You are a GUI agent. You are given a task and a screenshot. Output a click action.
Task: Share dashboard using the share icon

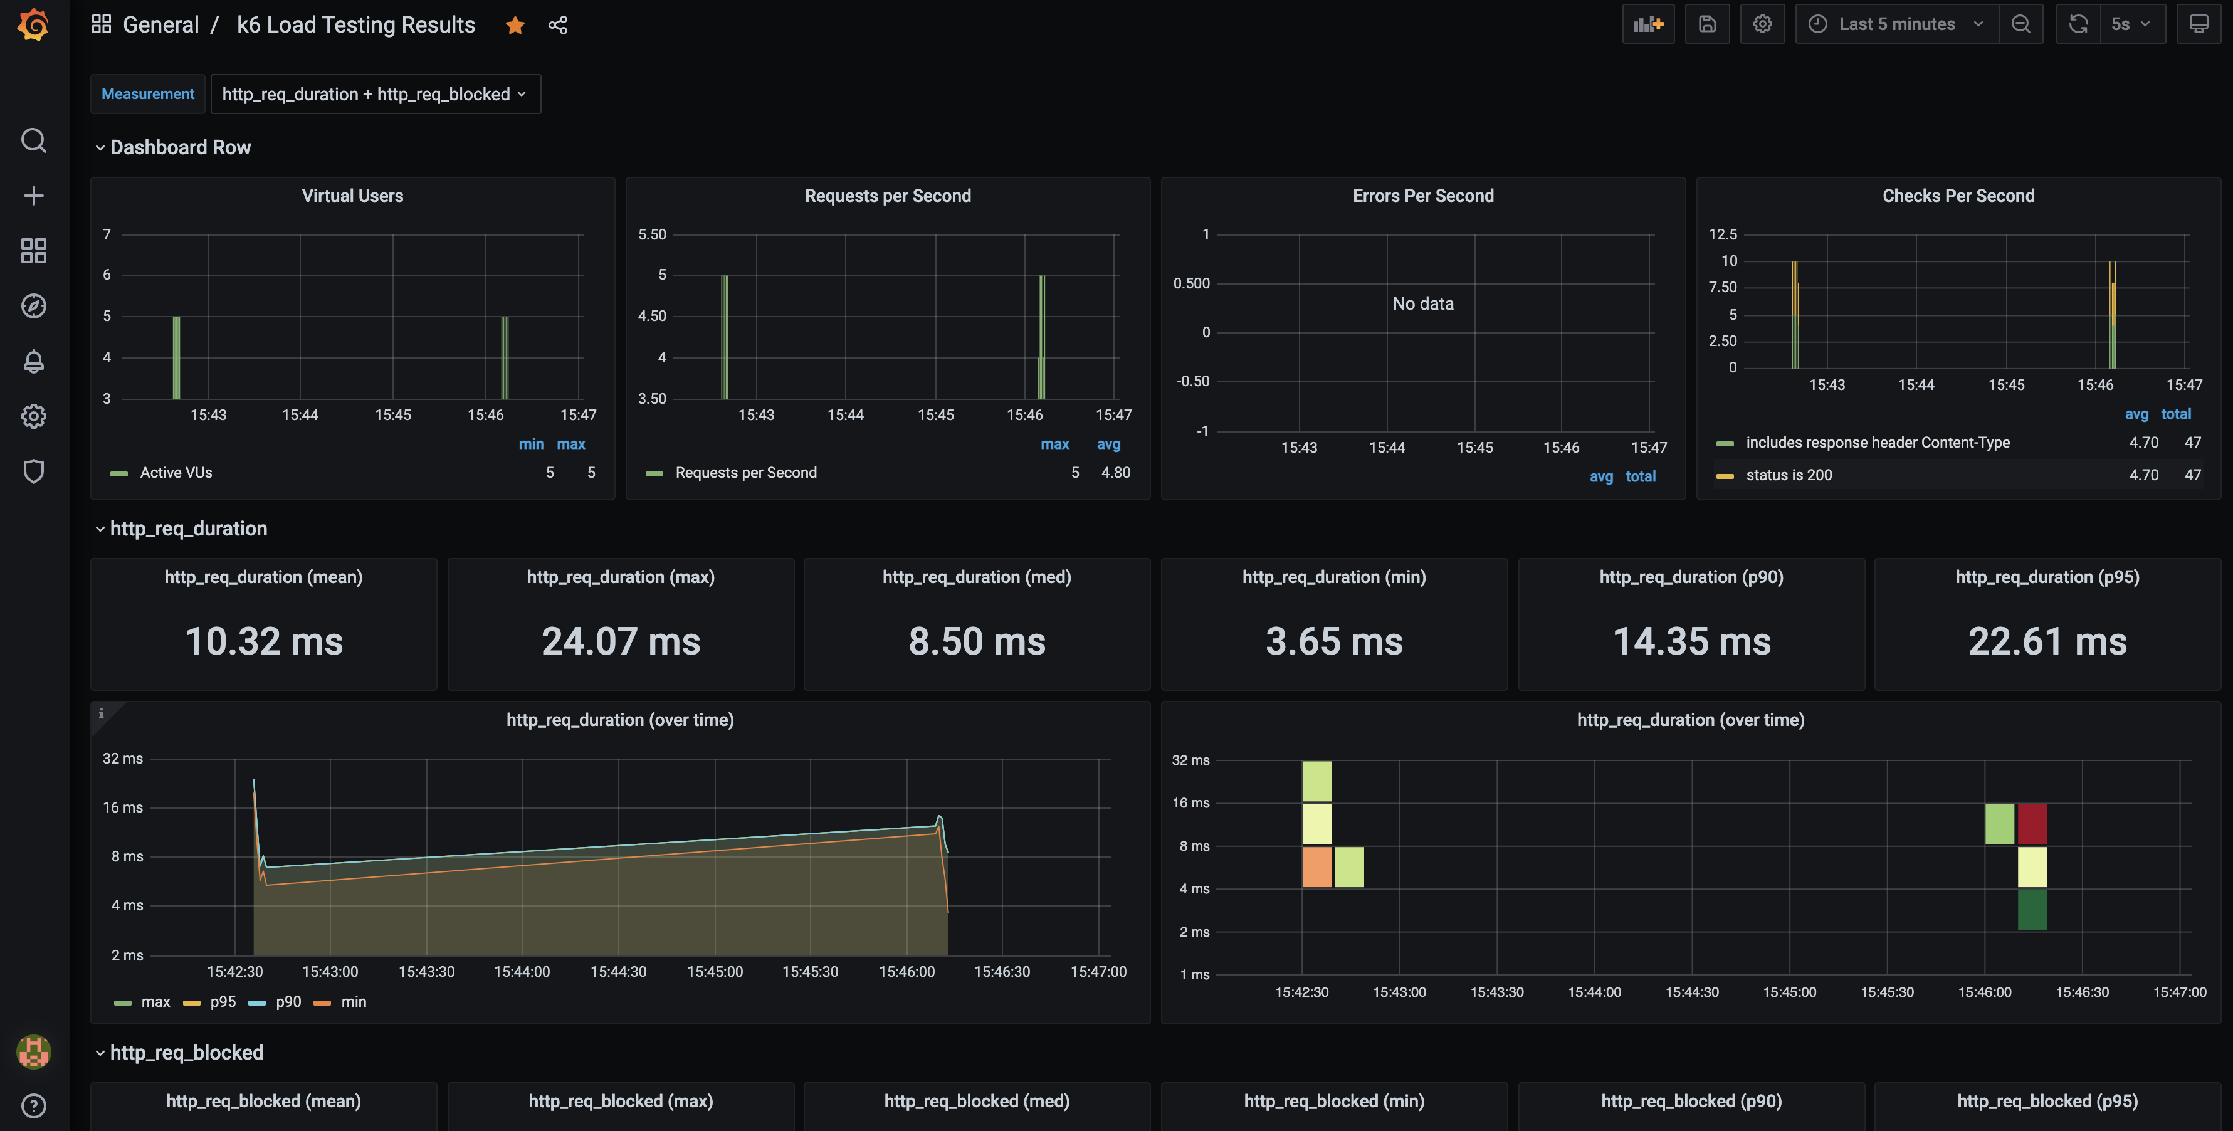(x=557, y=25)
